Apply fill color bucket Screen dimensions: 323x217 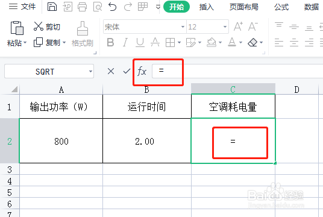[212, 42]
